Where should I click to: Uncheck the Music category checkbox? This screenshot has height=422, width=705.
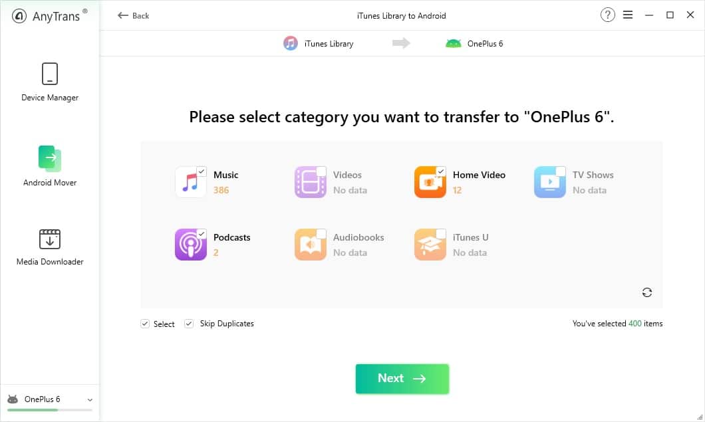pyautogui.click(x=202, y=171)
